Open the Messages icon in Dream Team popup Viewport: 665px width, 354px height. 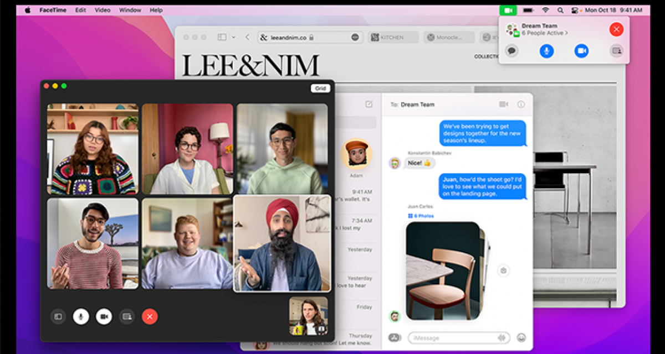pyautogui.click(x=512, y=51)
